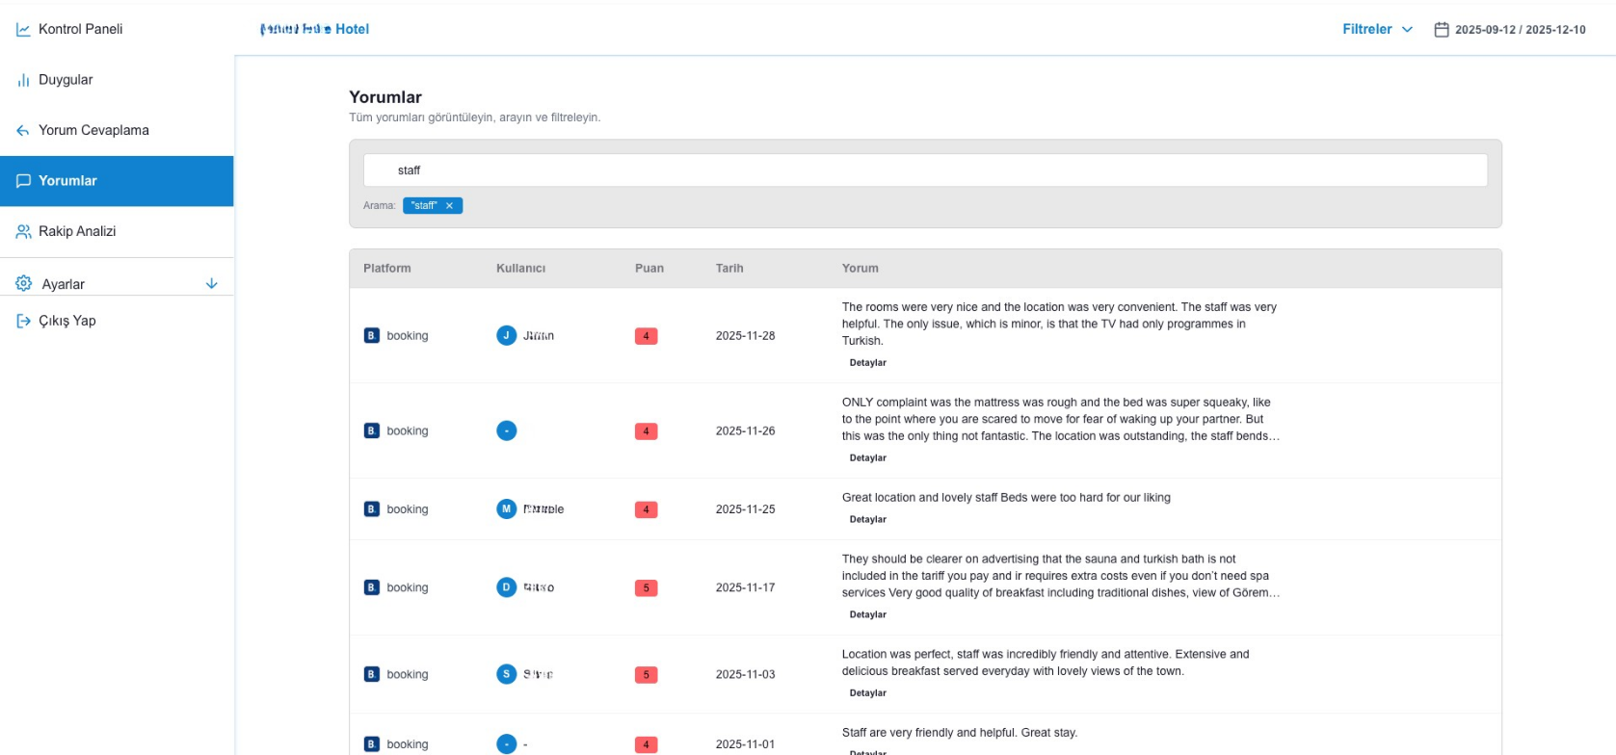
Task: Open the Filtreler dropdown
Action: tap(1377, 30)
